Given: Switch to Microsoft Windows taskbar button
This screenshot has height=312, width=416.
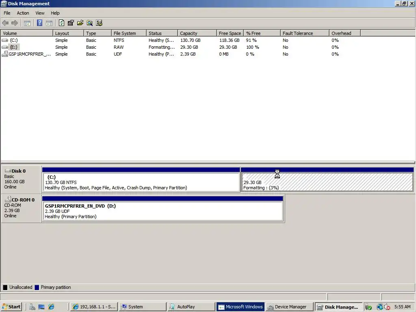Looking at the screenshot, I should (240, 307).
